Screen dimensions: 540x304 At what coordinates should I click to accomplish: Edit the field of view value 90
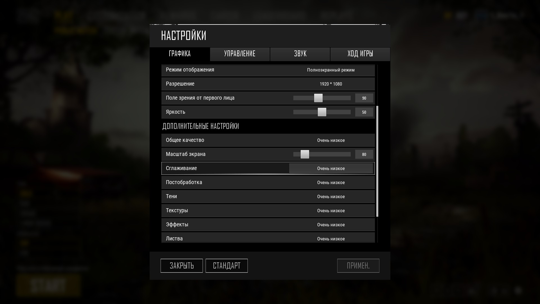(364, 98)
